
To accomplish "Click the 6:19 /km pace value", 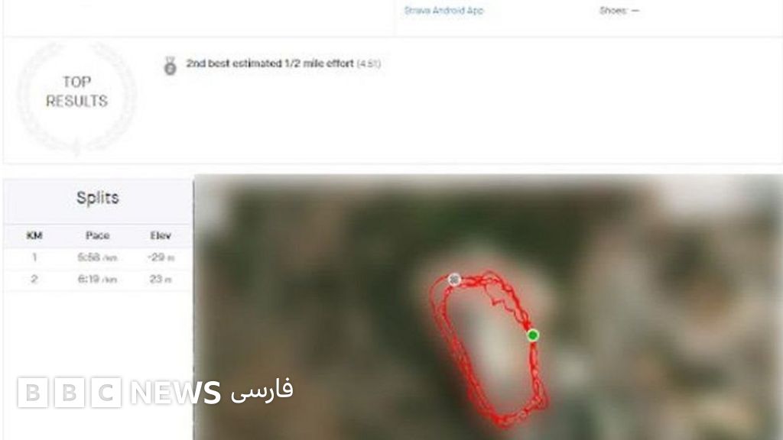I will click(x=97, y=279).
